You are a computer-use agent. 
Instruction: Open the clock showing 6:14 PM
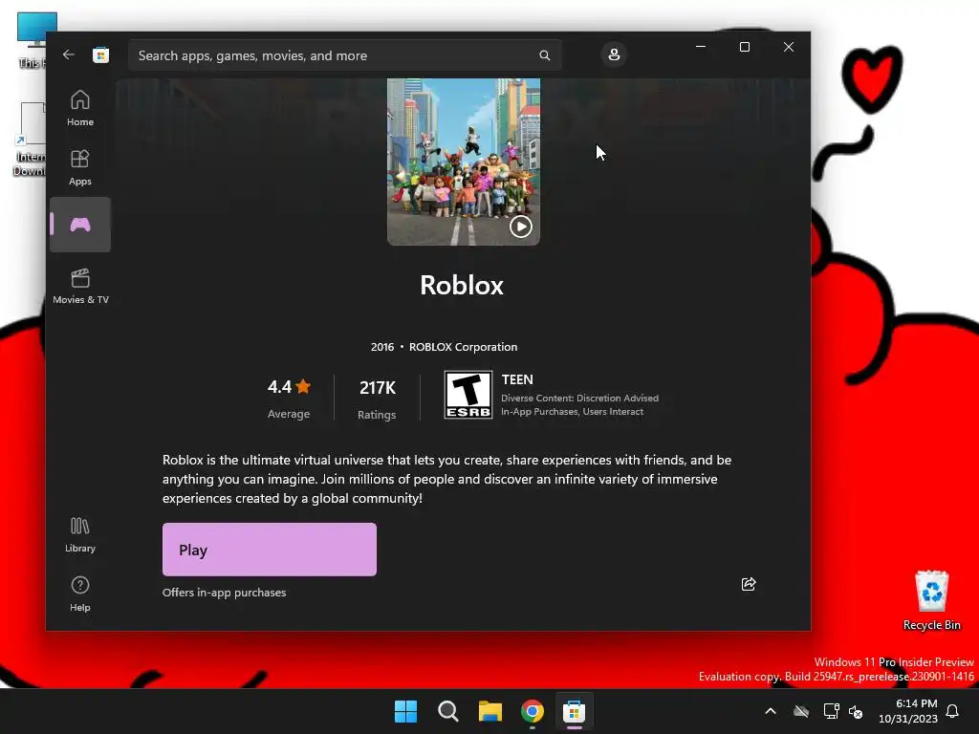908,711
